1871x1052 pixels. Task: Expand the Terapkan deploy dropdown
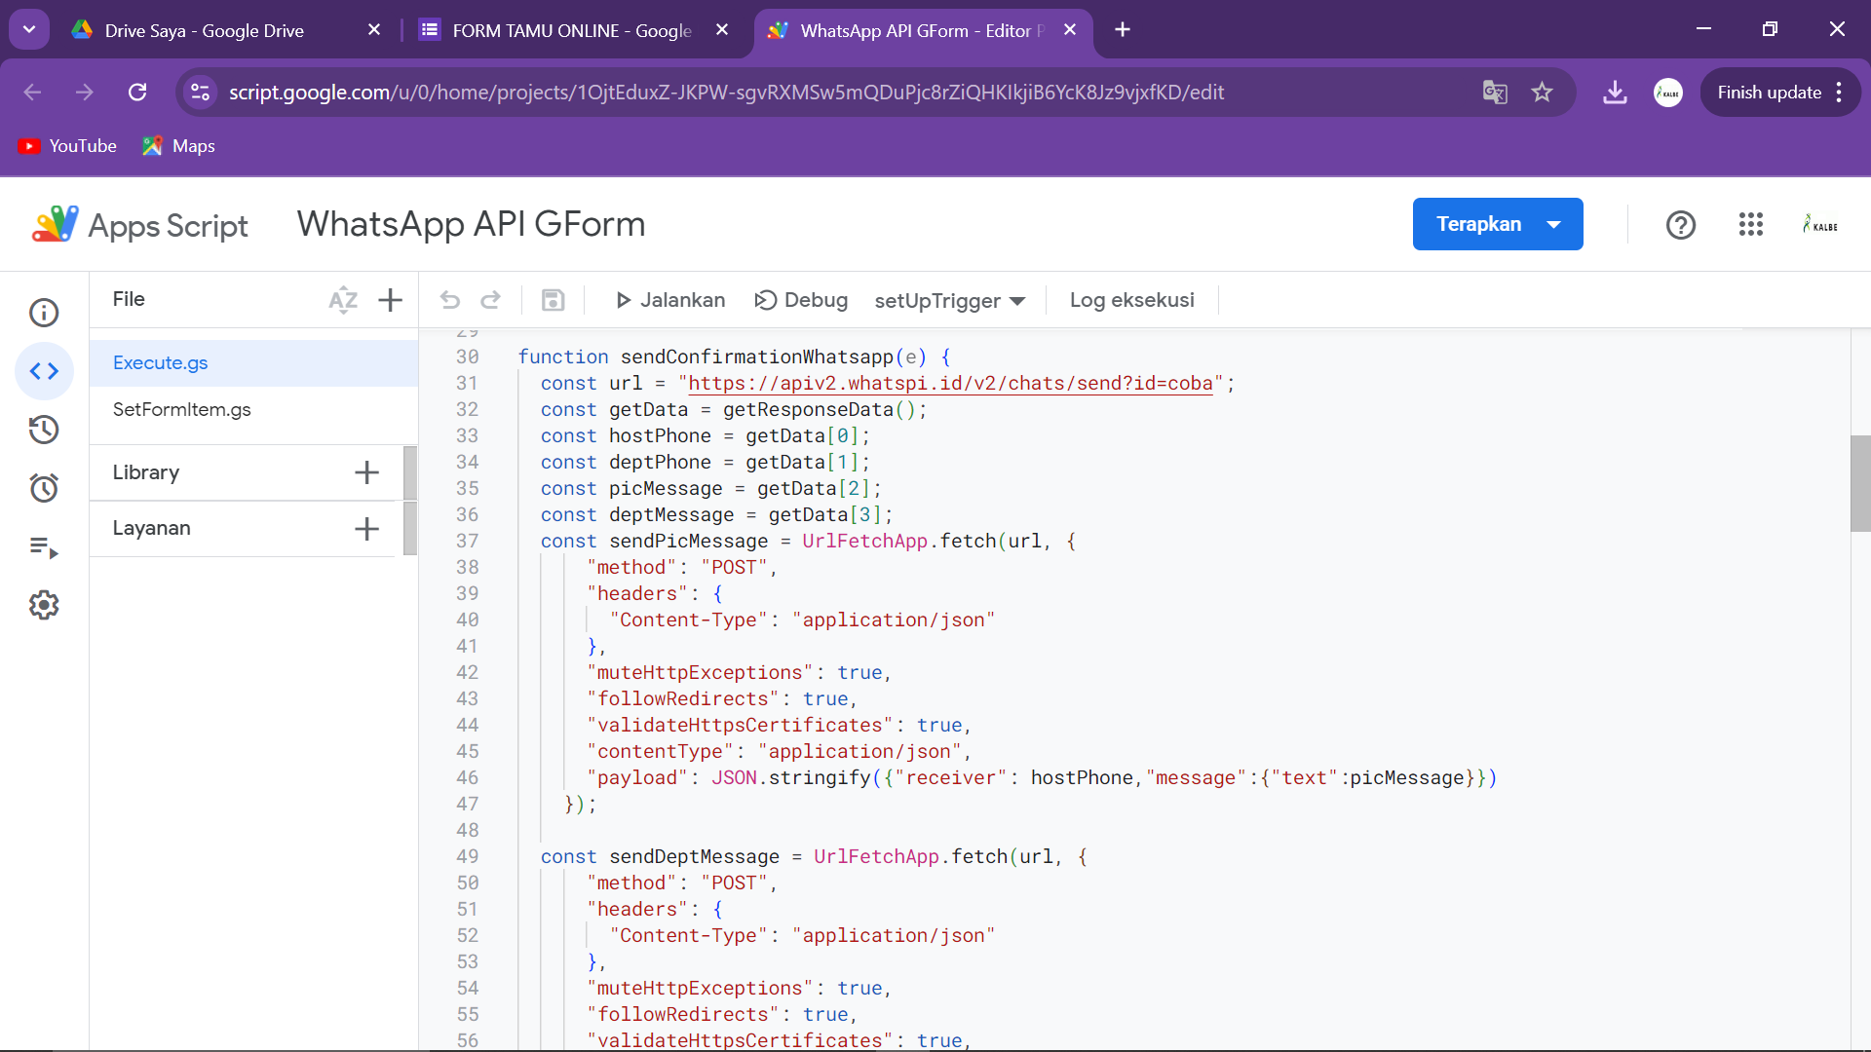pyautogui.click(x=1553, y=225)
